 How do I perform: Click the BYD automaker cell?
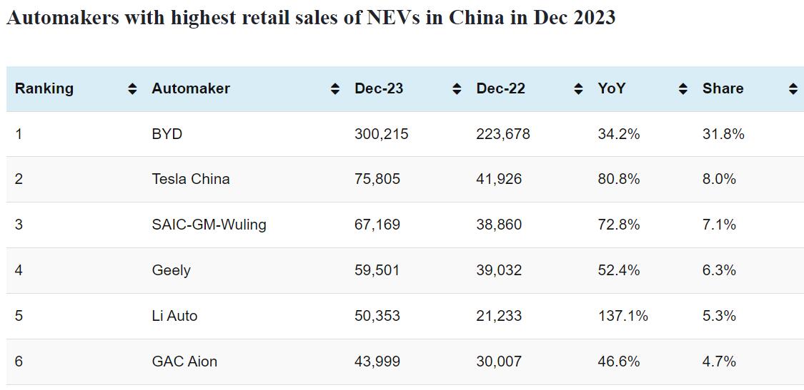167,134
